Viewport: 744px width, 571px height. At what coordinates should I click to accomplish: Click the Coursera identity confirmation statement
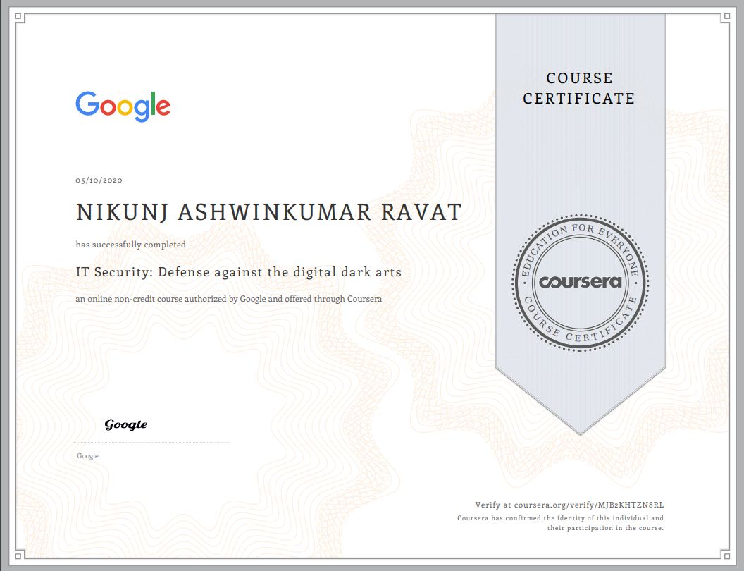pos(560,523)
